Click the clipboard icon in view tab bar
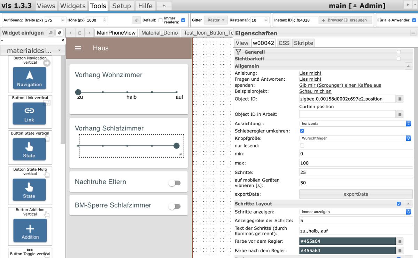 pos(80,33)
